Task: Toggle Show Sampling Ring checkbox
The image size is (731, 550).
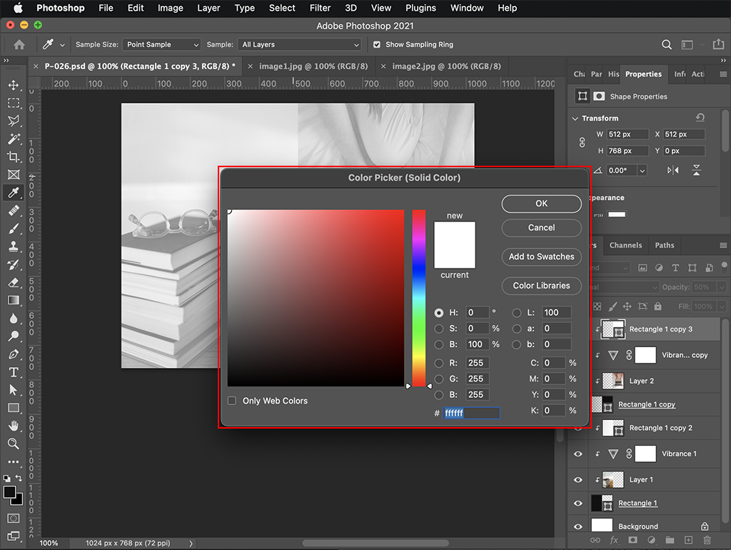Action: click(x=377, y=44)
